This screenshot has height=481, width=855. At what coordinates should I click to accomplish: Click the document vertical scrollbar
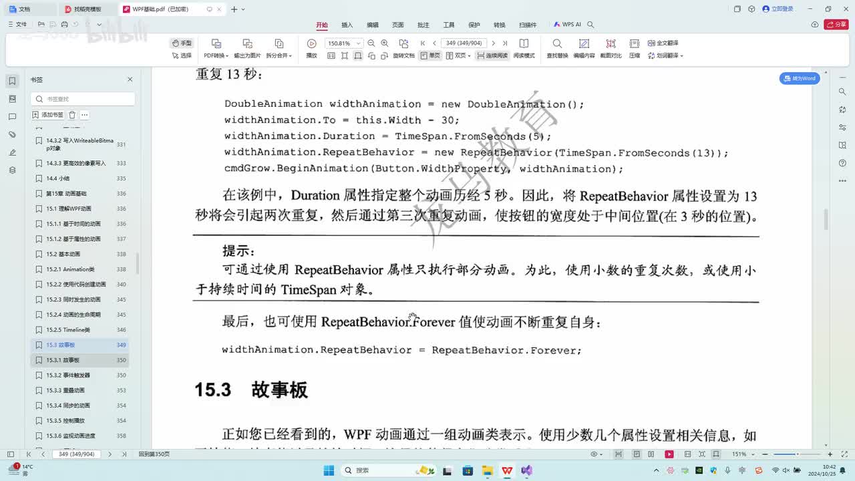(826, 218)
